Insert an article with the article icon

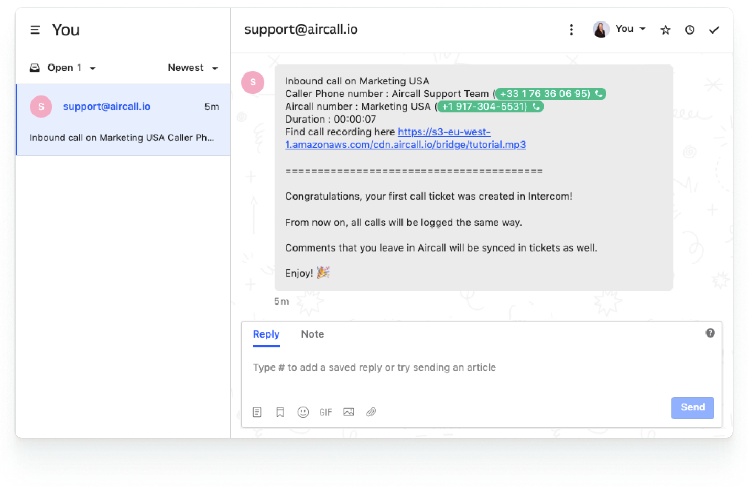pos(257,412)
